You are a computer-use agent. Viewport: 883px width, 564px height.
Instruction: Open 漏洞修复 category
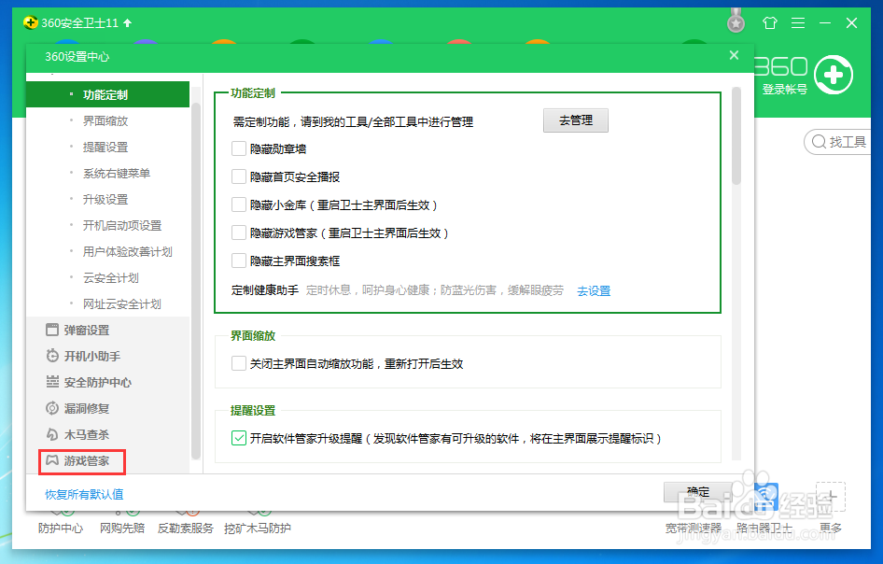[x=107, y=408]
